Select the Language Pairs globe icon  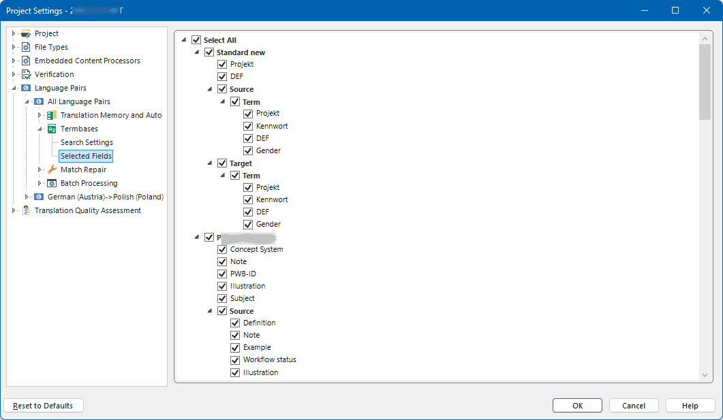(25, 87)
